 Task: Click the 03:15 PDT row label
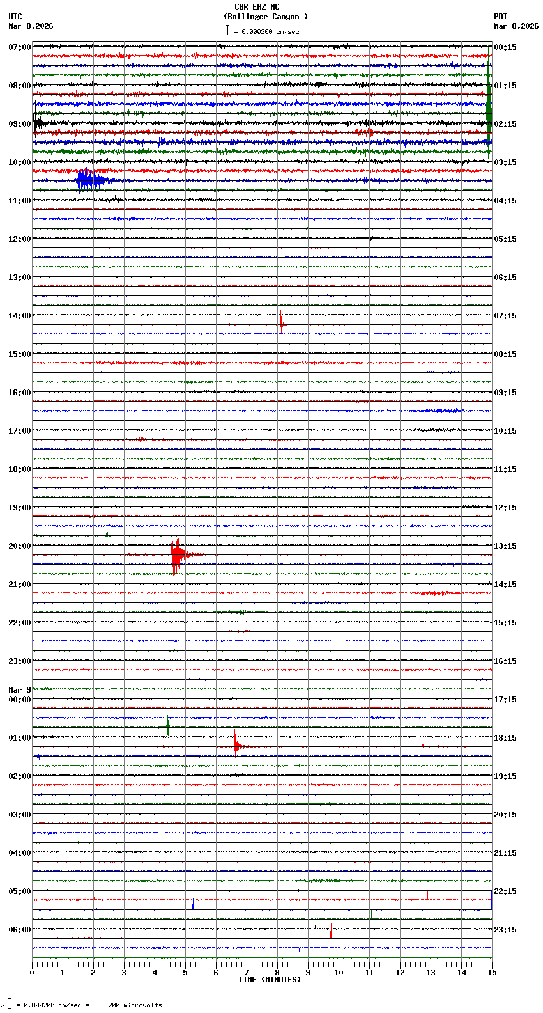point(505,162)
